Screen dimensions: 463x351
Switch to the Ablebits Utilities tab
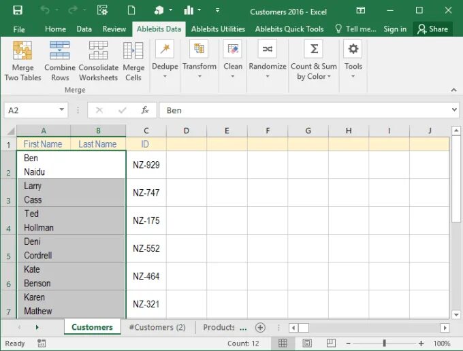tap(218, 29)
